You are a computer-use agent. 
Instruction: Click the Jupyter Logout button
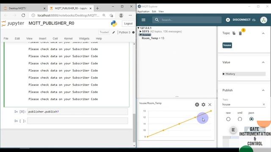click(128, 24)
